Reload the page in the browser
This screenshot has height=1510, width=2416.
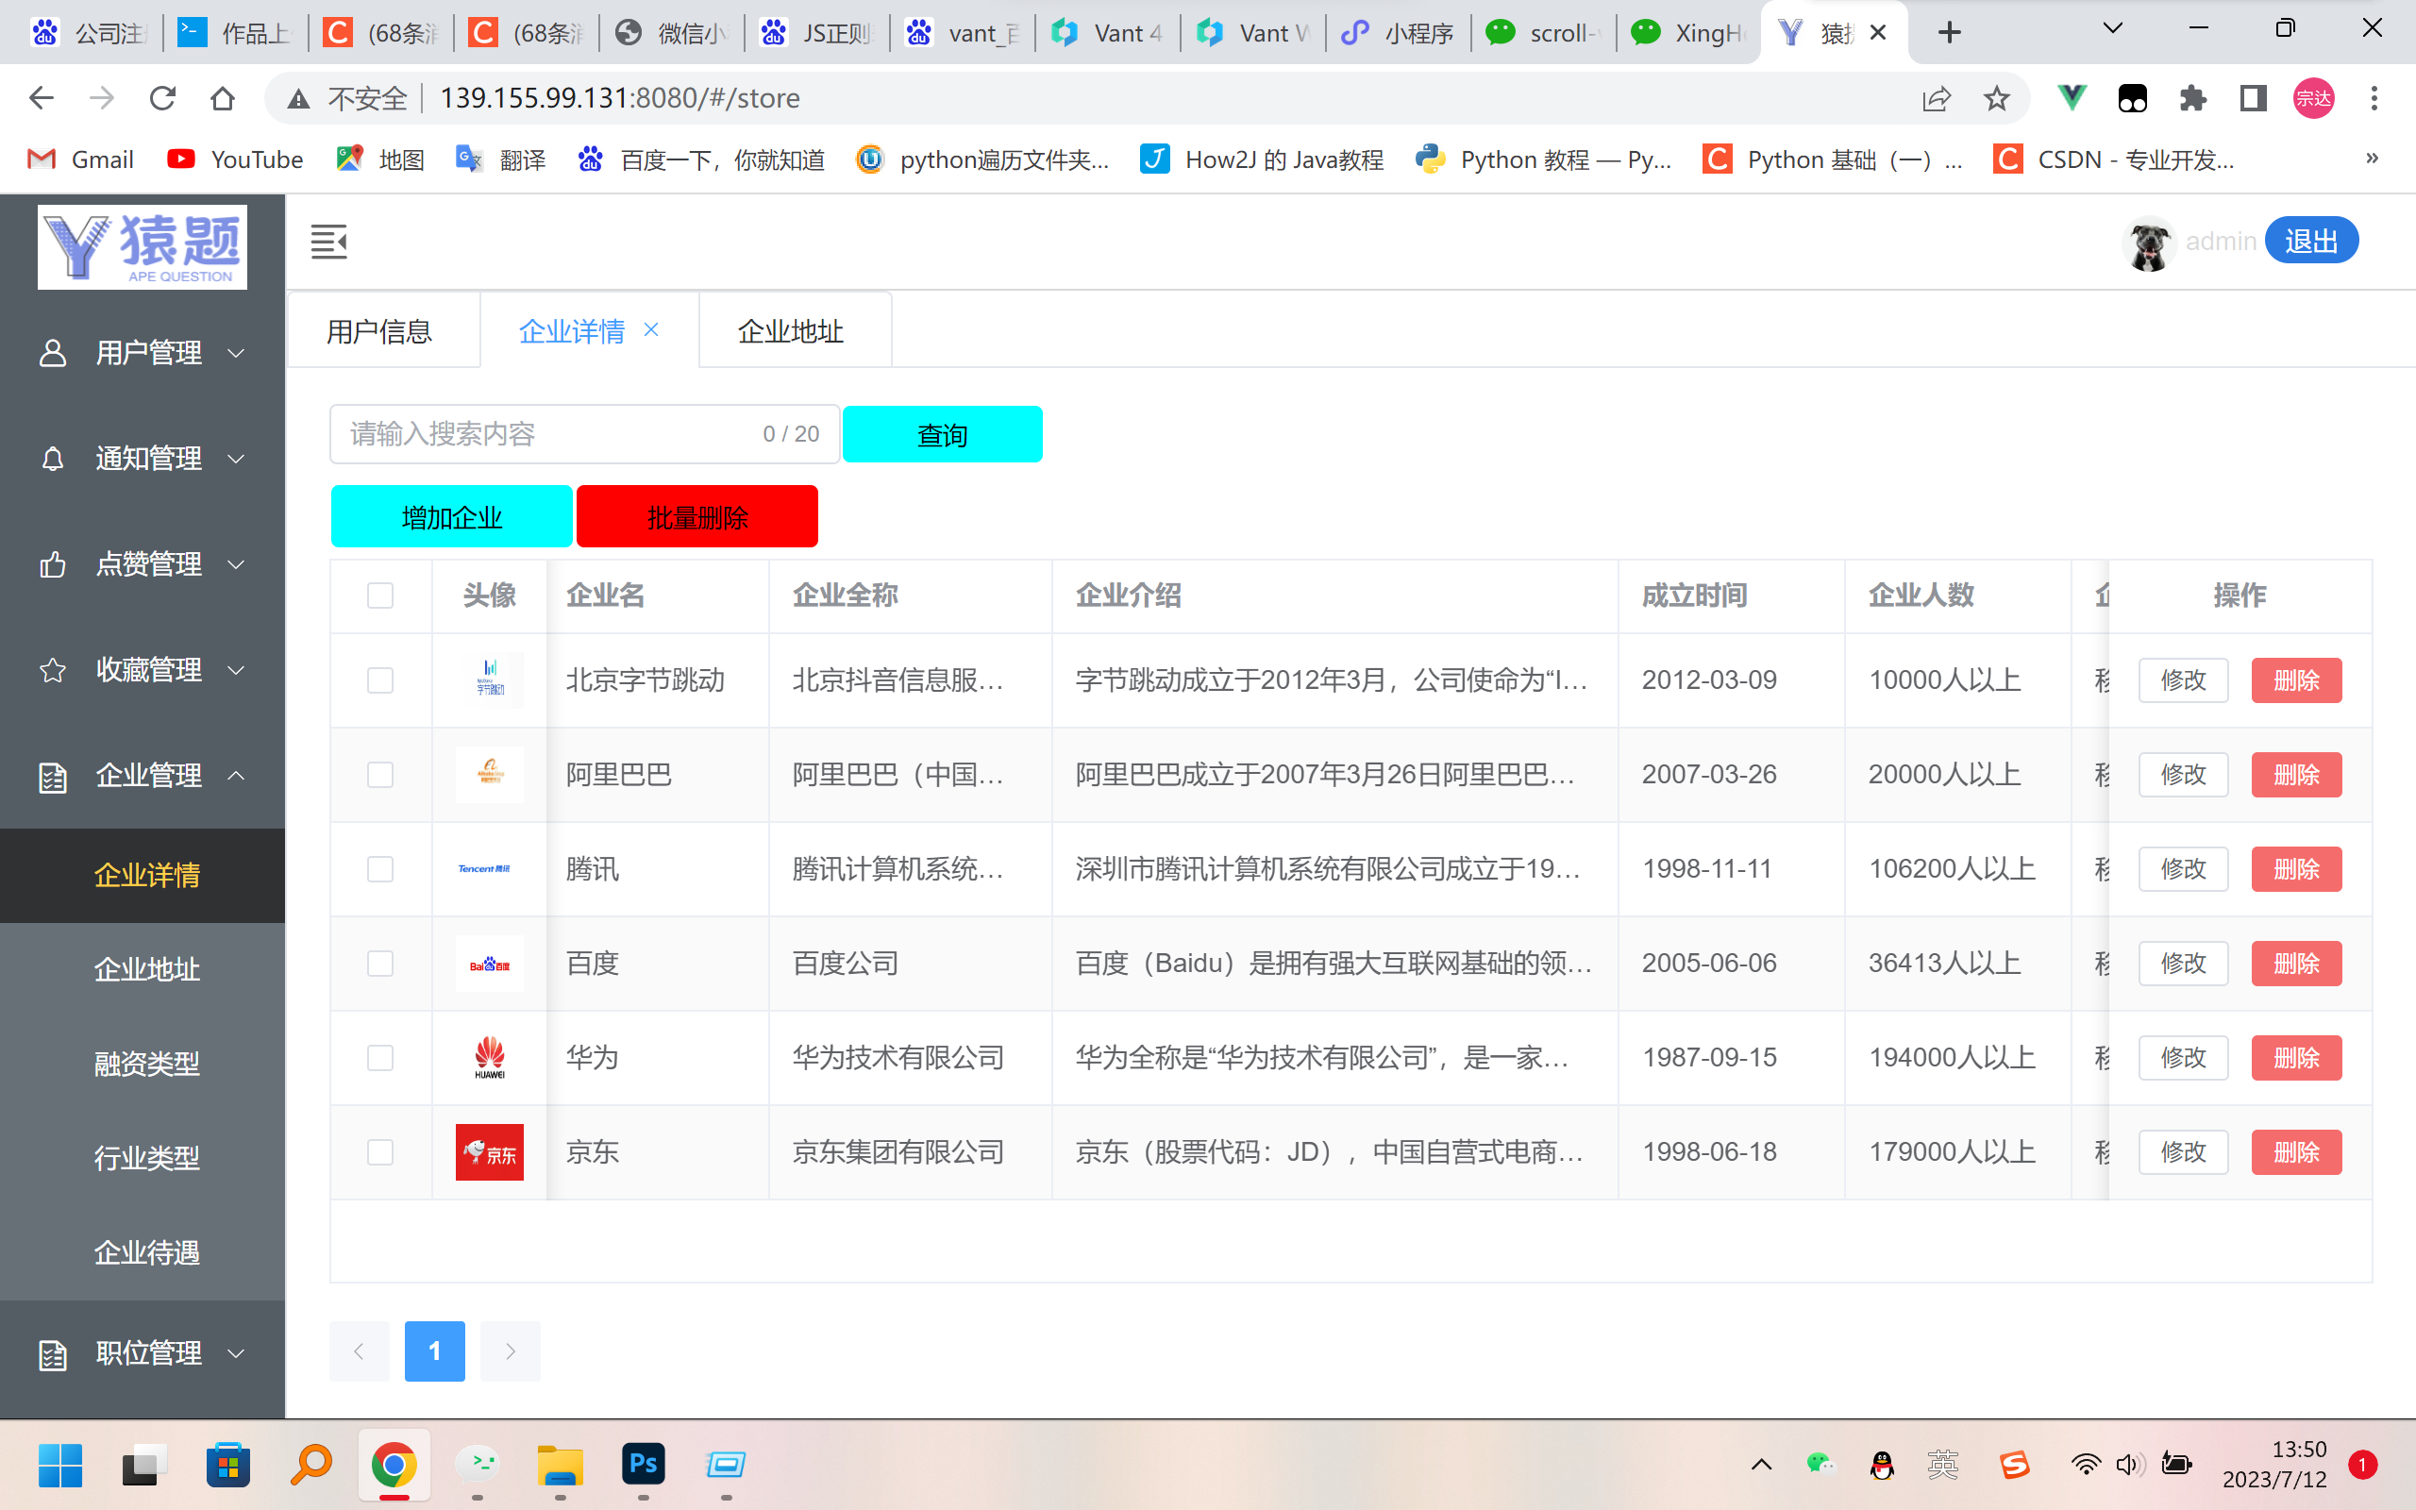click(161, 98)
